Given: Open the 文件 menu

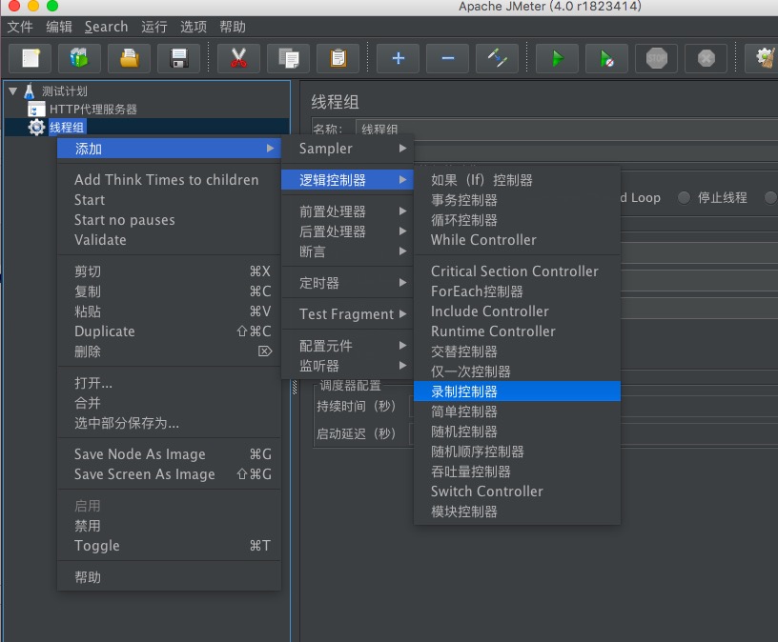Looking at the screenshot, I should click(20, 27).
